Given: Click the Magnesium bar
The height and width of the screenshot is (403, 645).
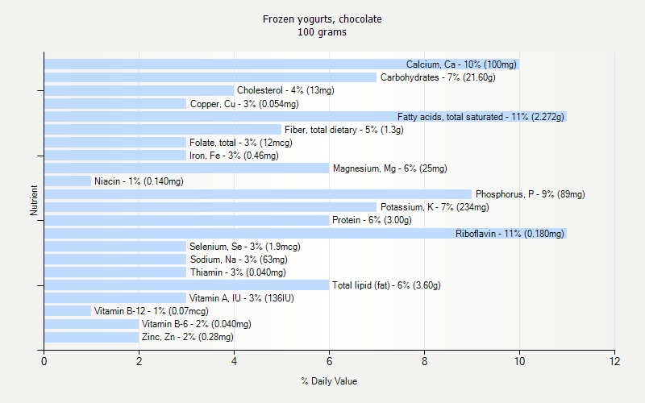Looking at the screenshot, I should (187, 168).
